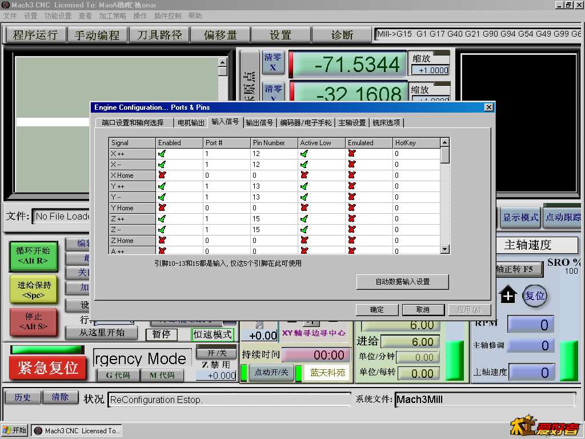Switch to 电机输出 tab
This screenshot has width=585, height=439.
(191, 122)
